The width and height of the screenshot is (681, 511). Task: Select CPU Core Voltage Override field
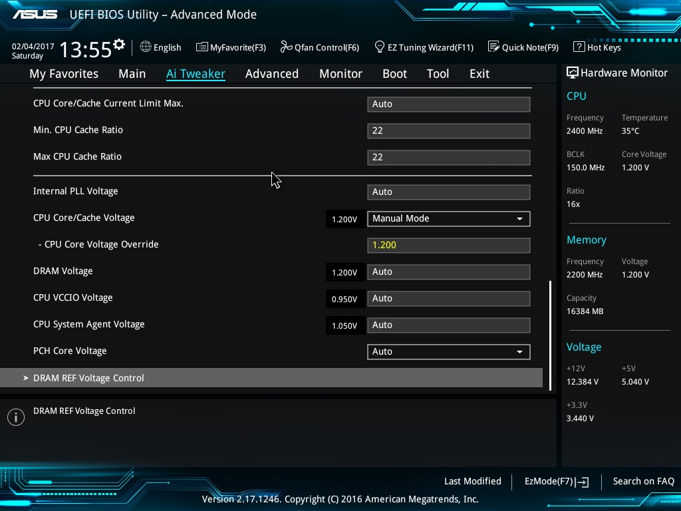click(x=449, y=245)
